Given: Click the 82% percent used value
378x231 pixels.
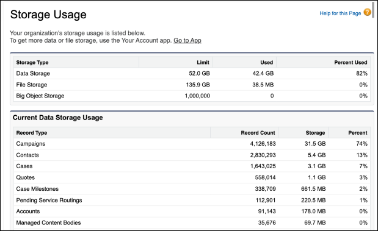Looking at the screenshot, I should [362, 73].
